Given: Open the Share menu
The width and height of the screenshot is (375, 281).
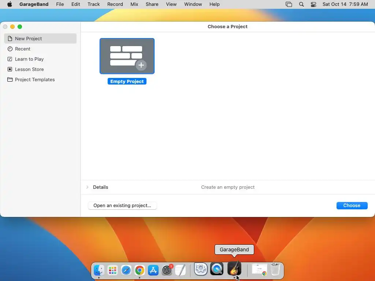Looking at the screenshot, I should pyautogui.click(x=152, y=4).
